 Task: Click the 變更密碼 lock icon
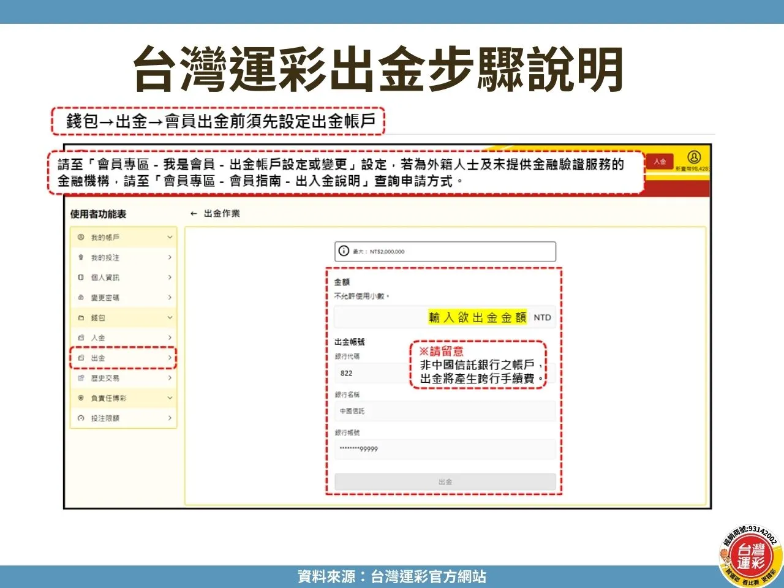point(81,298)
